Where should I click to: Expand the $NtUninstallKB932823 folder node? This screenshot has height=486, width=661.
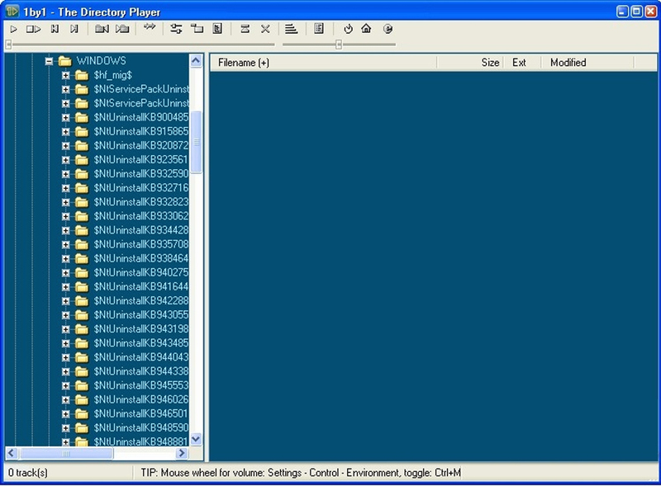(x=66, y=202)
